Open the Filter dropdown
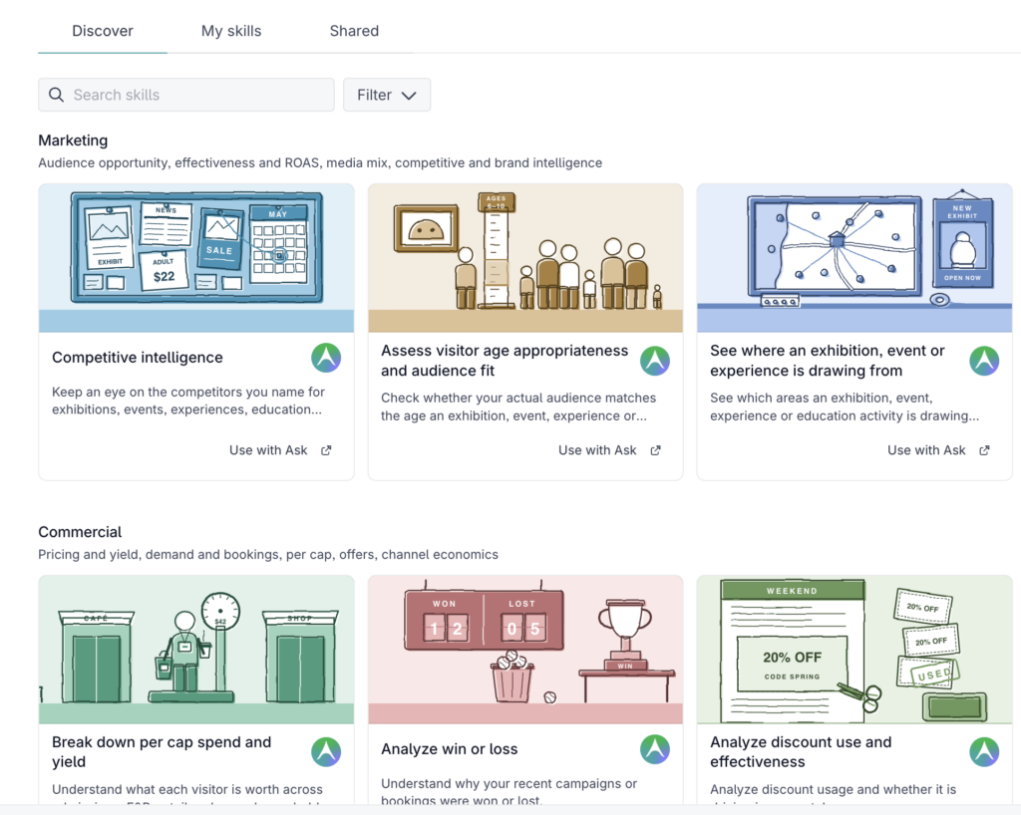This screenshot has width=1021, height=815. tap(387, 95)
